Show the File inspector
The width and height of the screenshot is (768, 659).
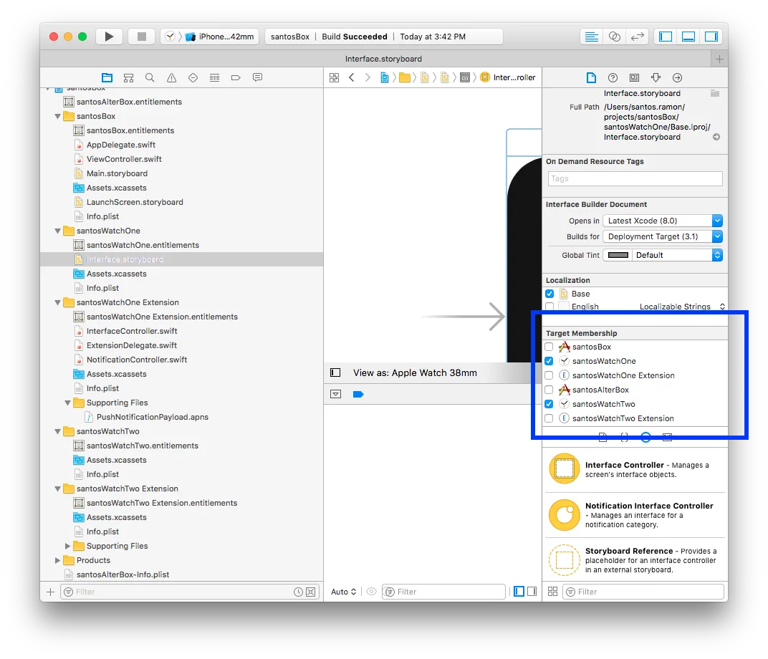click(591, 77)
